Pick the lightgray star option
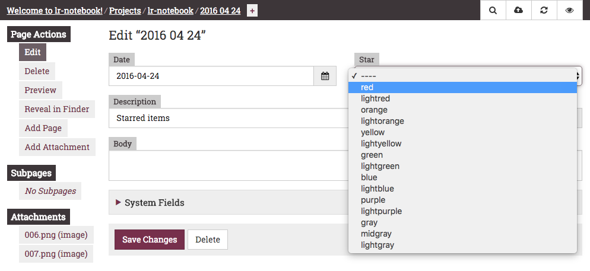Image resolution: width=590 pixels, height=271 pixels. coord(462,245)
